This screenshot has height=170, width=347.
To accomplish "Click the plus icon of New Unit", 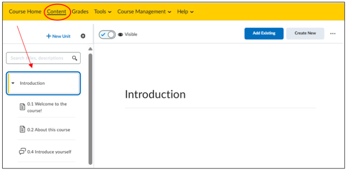I will (x=49, y=36).
